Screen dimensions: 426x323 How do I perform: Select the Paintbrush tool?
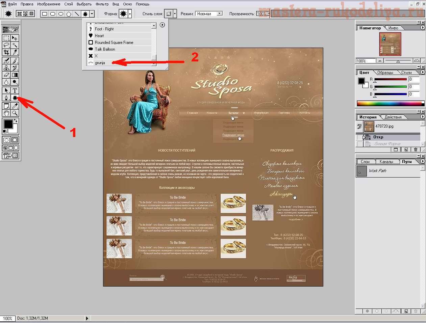(x=15, y=61)
